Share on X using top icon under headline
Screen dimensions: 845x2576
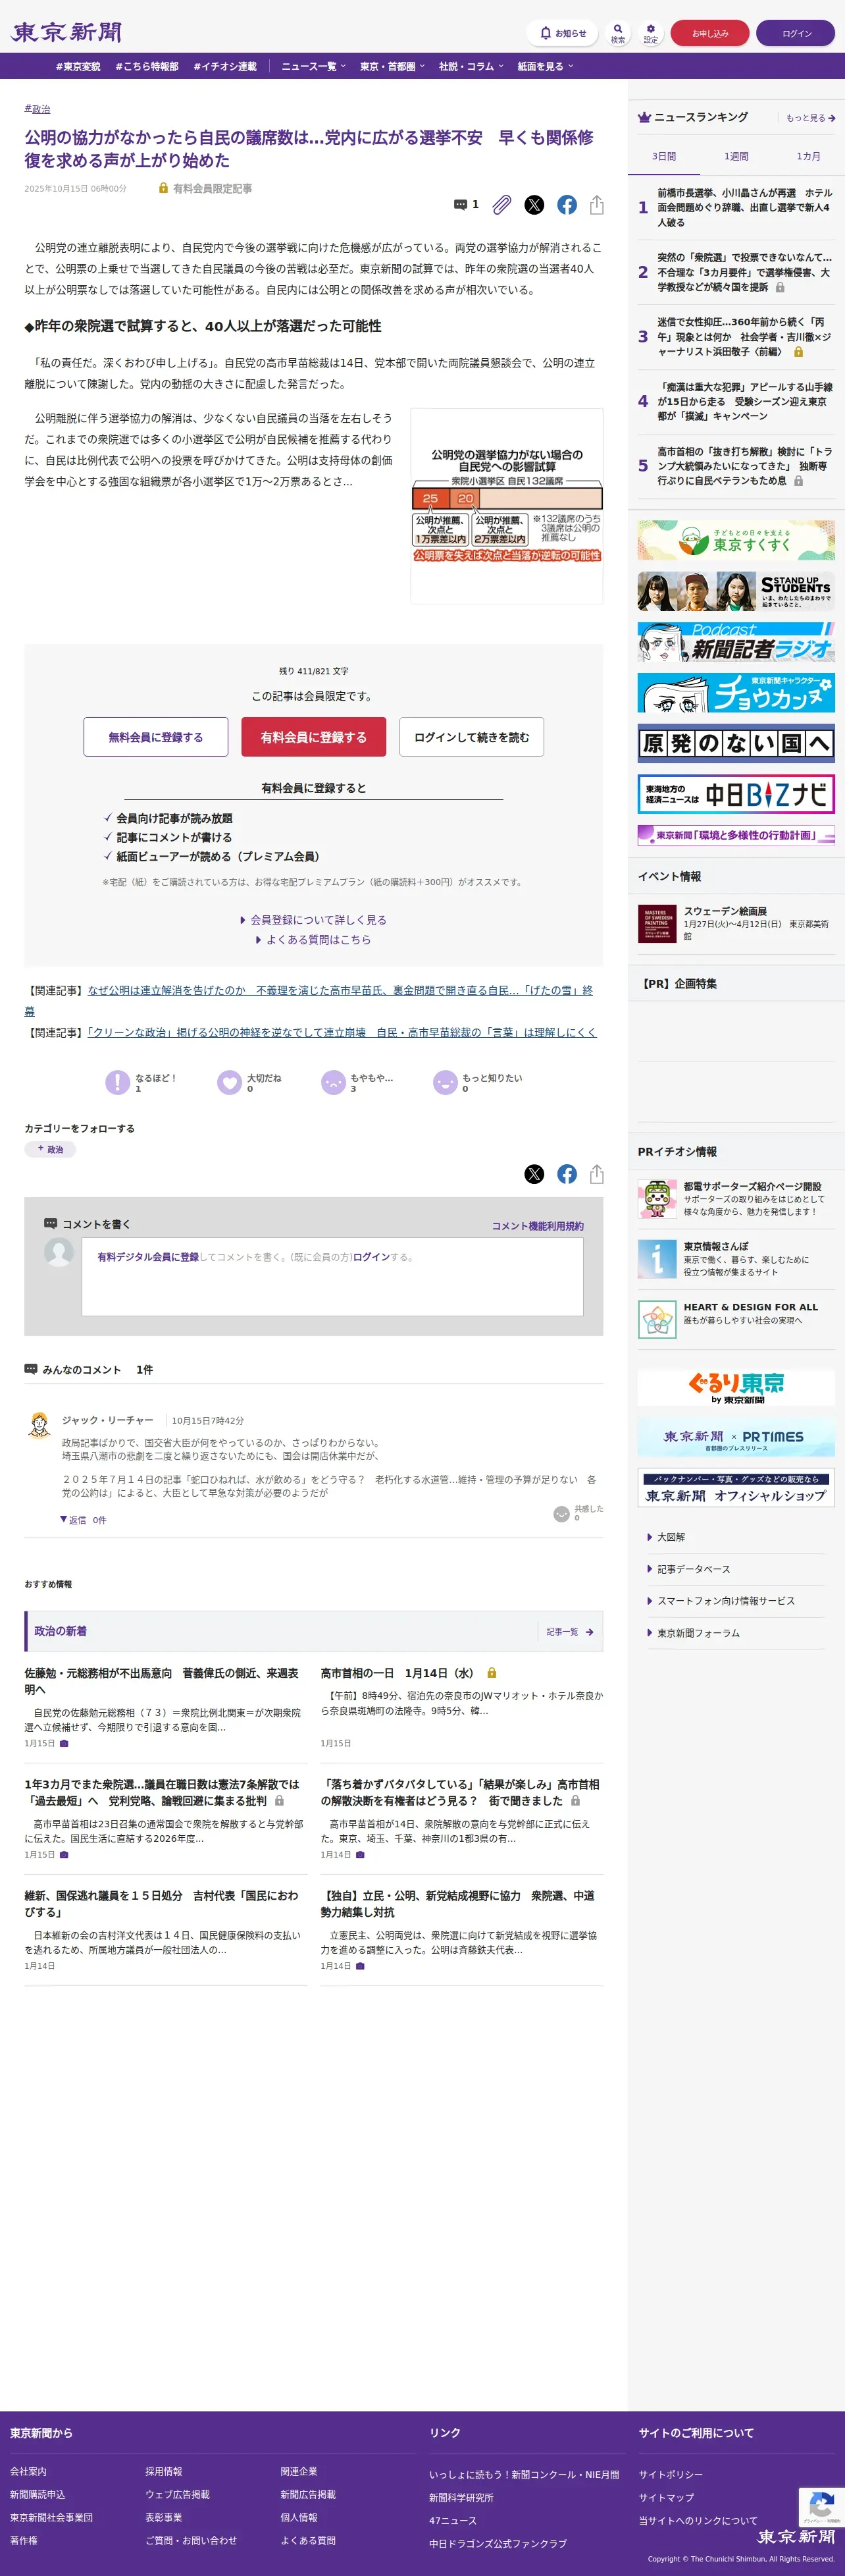534,204
